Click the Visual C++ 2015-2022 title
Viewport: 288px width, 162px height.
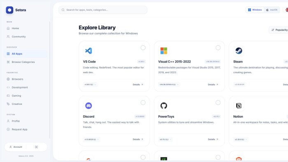[x=174, y=62]
